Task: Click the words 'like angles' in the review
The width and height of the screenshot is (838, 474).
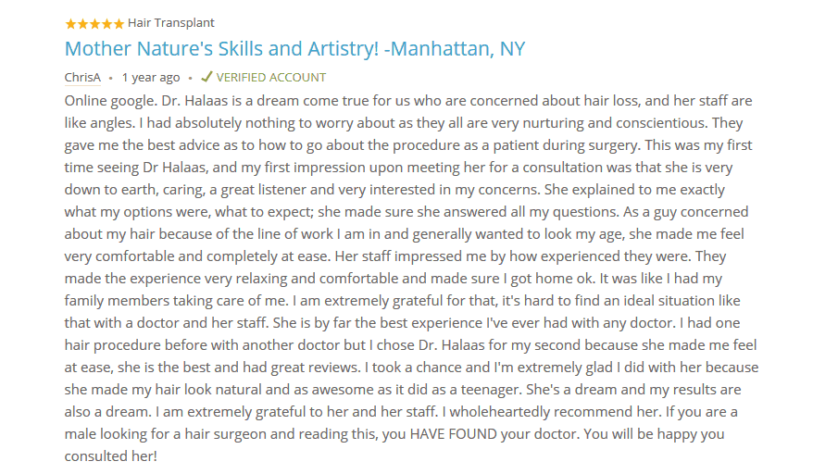Action: point(100,123)
